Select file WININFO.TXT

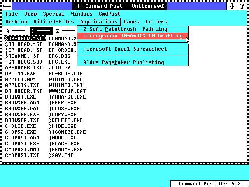[66, 85]
